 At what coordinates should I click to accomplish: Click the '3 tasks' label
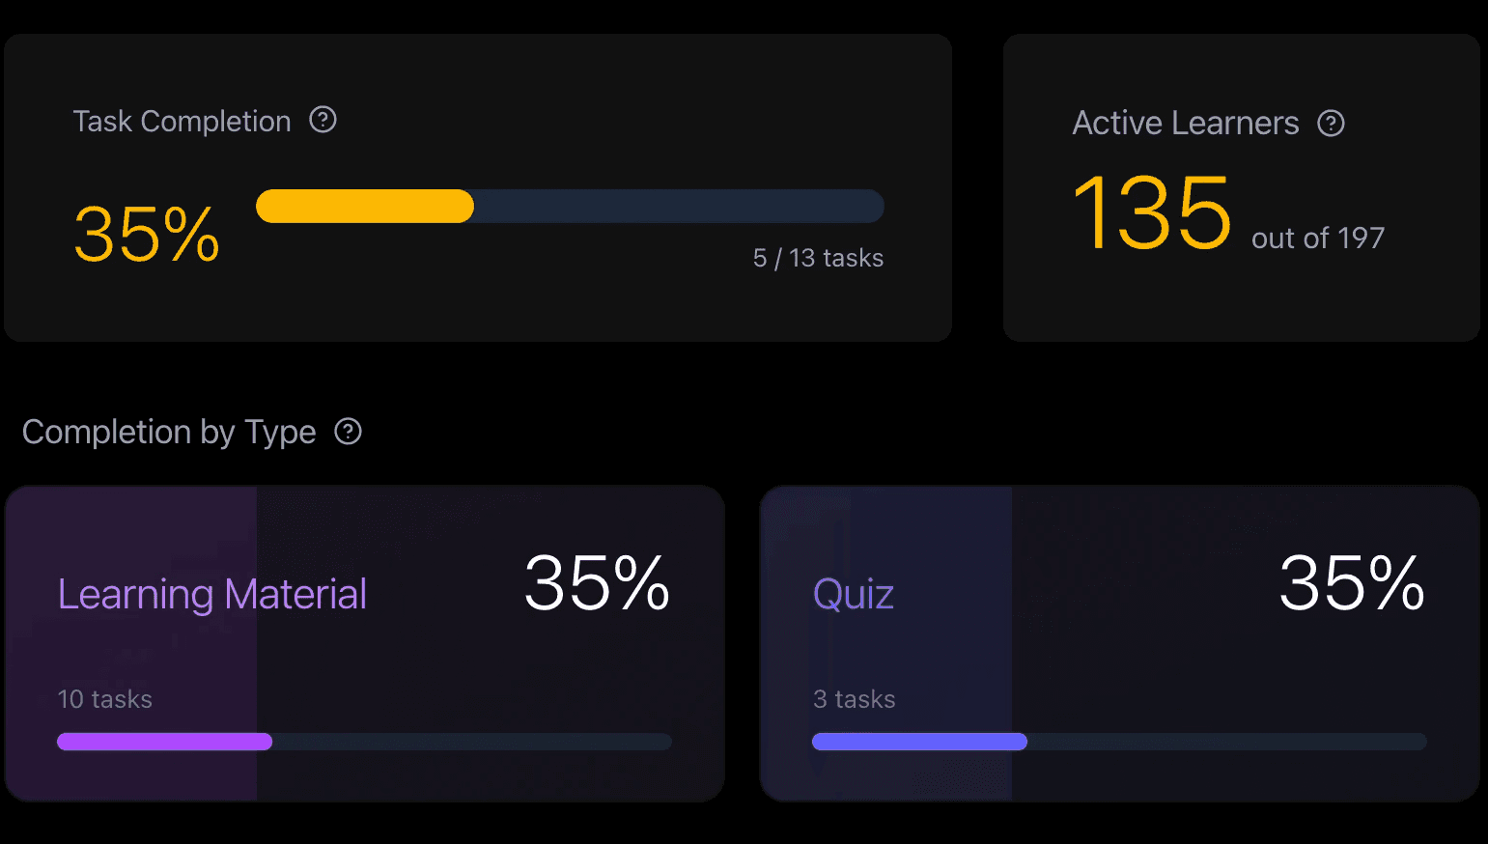(854, 699)
